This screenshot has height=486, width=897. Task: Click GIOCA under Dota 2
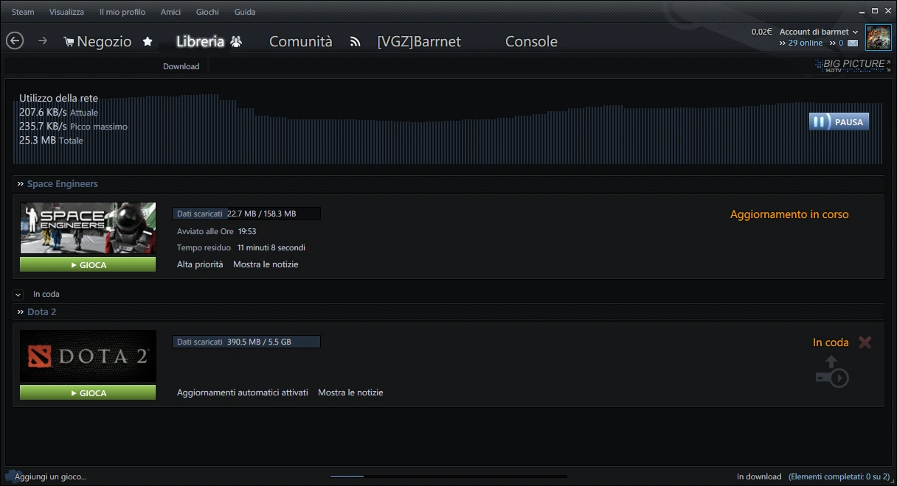[88, 392]
